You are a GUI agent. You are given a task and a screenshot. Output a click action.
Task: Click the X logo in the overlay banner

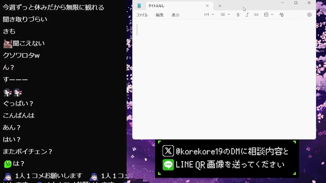(x=168, y=151)
